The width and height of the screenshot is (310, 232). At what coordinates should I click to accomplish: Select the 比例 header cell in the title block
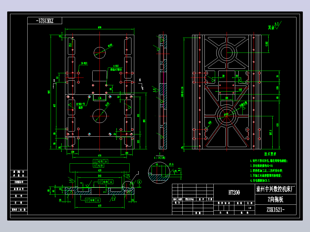pyautogui.click(x=250, y=203)
